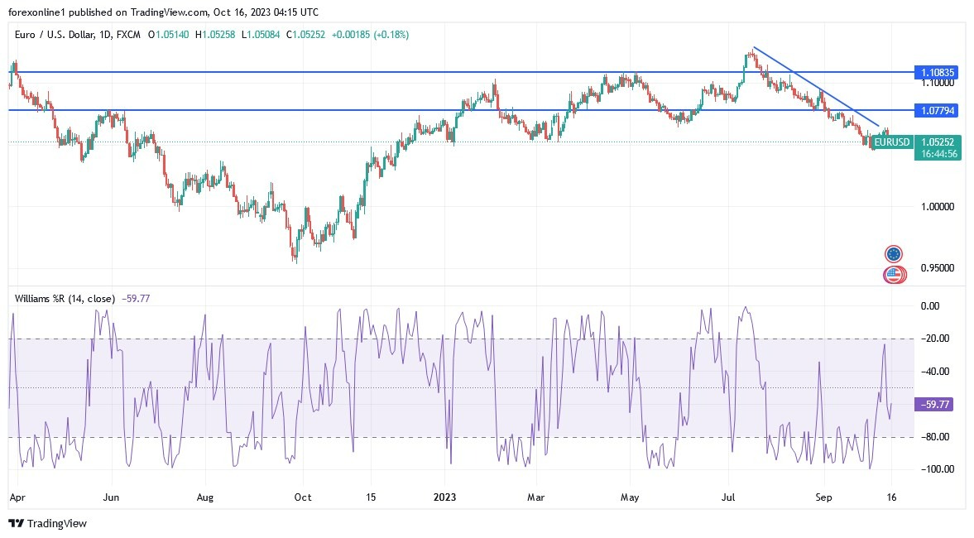Click the 2023 label on the time axis

point(445,497)
